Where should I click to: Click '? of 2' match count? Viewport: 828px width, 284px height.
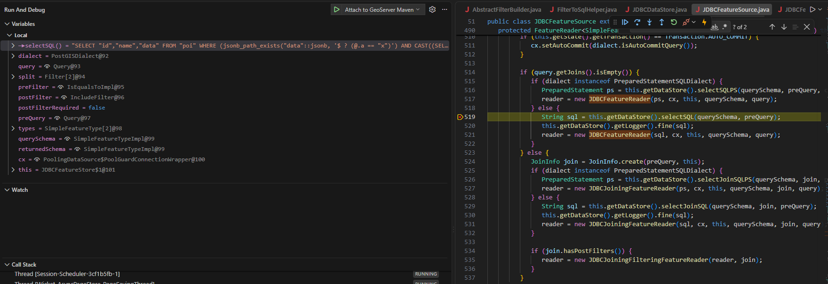740,27
